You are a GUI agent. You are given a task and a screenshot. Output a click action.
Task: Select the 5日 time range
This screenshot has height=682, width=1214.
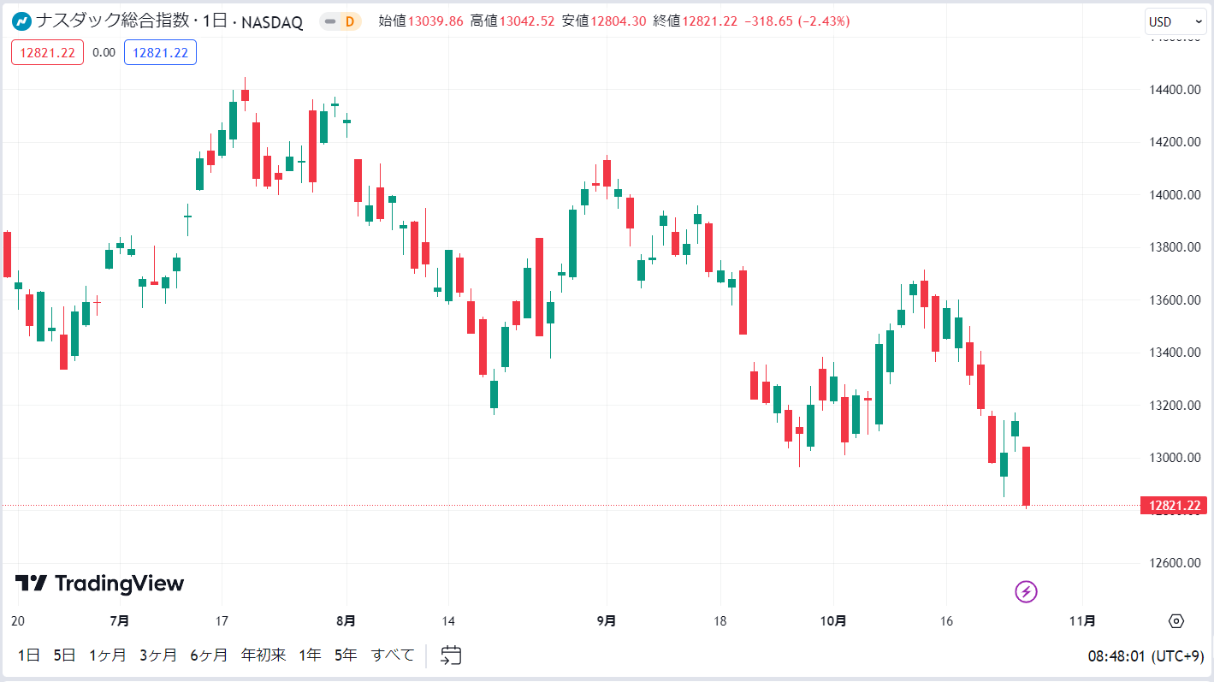(64, 655)
